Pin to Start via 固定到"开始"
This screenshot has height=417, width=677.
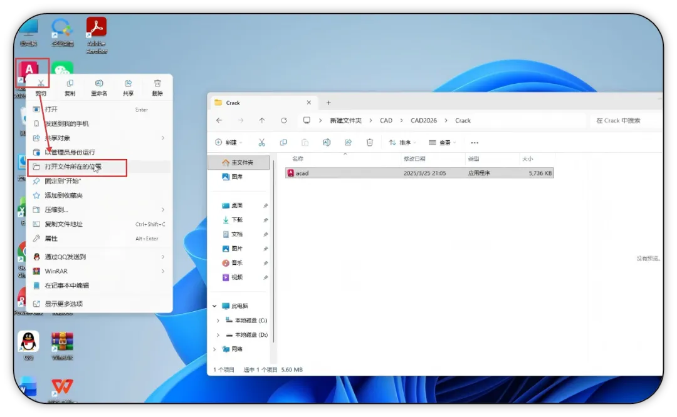pyautogui.click(x=99, y=181)
